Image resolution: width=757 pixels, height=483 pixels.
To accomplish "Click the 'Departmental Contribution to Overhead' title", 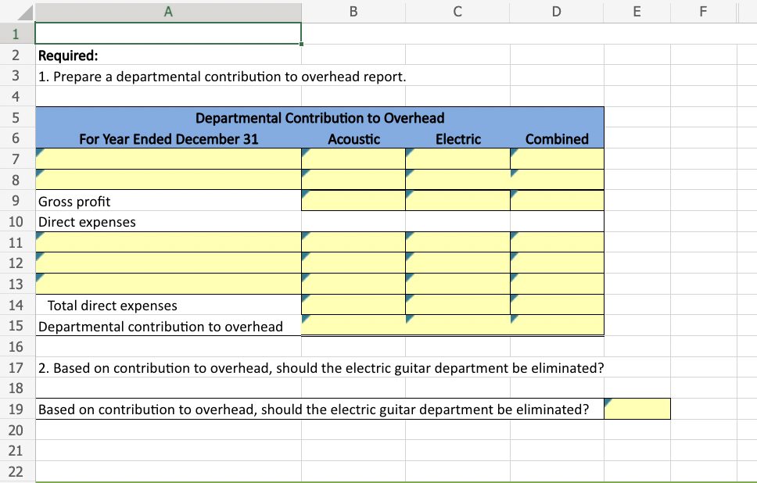I will pyautogui.click(x=320, y=118).
